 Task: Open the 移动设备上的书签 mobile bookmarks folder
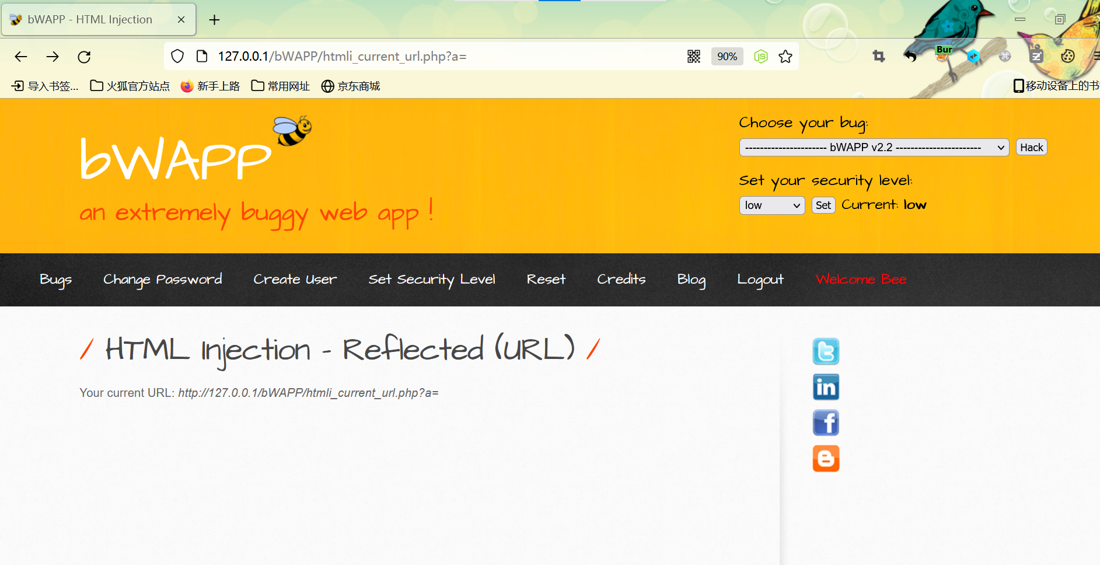[x=1056, y=86]
